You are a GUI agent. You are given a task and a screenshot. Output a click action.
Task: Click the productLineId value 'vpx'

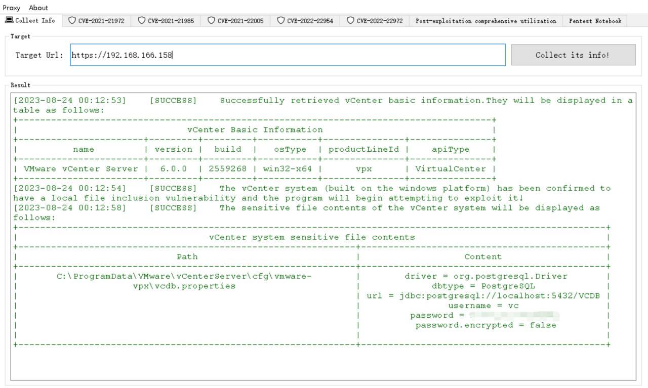point(363,168)
